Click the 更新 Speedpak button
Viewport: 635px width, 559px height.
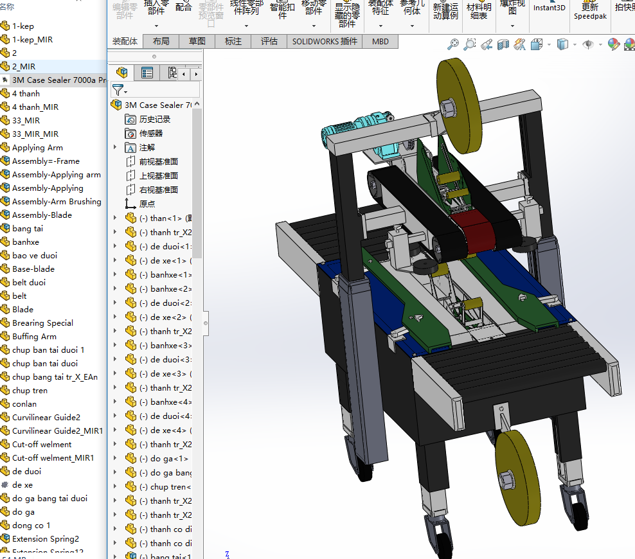[x=590, y=12]
